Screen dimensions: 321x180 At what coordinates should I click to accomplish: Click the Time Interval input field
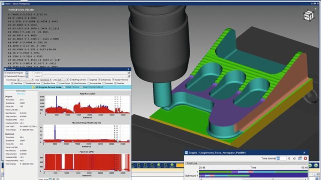(281, 158)
